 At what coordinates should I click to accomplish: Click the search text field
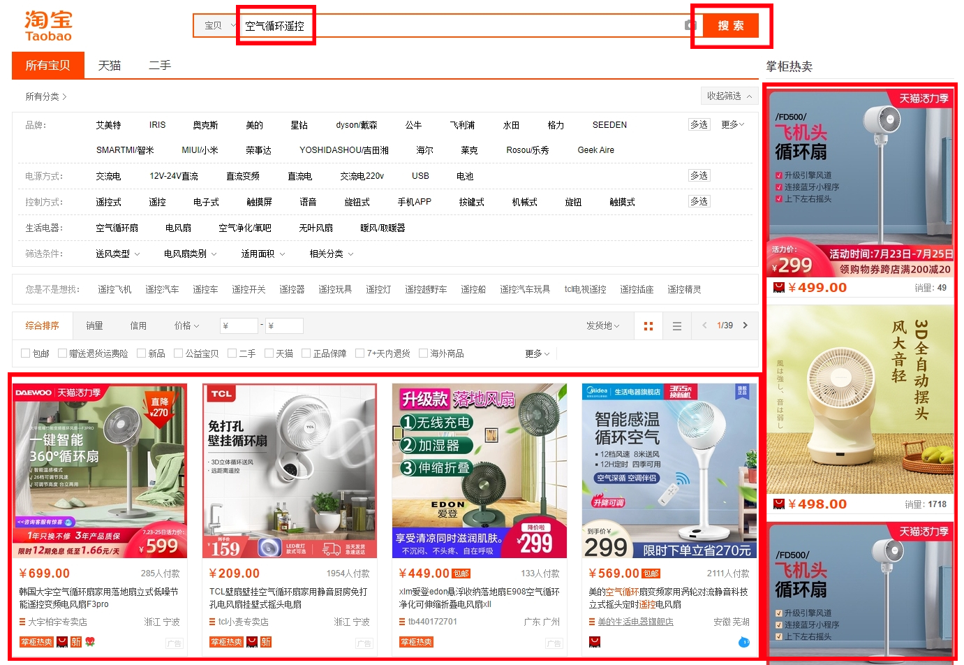click(461, 26)
